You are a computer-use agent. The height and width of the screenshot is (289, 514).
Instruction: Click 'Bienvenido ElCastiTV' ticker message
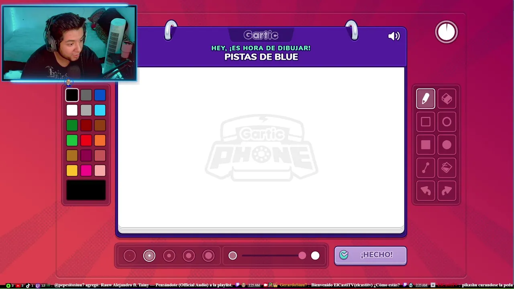pyautogui.click(x=355, y=285)
